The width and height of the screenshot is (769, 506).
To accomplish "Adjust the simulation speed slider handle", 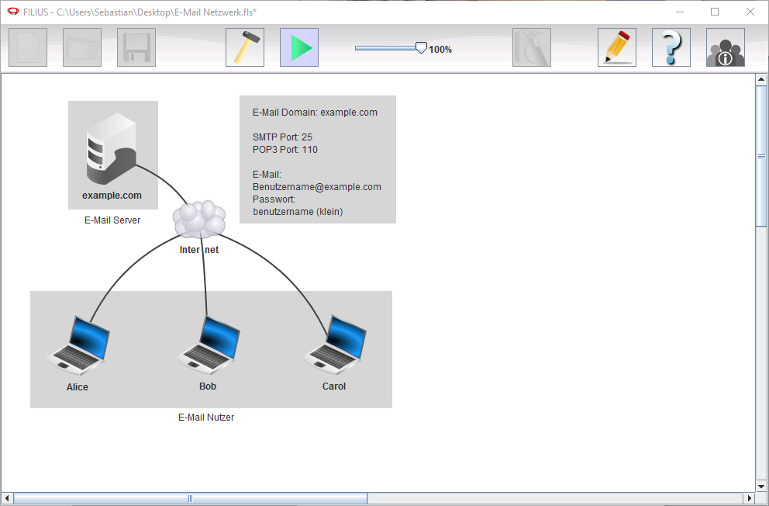I will click(421, 48).
